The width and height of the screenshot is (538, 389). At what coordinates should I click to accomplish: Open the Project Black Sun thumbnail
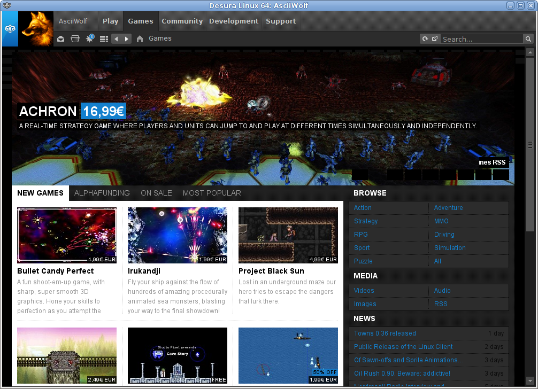[288, 236]
